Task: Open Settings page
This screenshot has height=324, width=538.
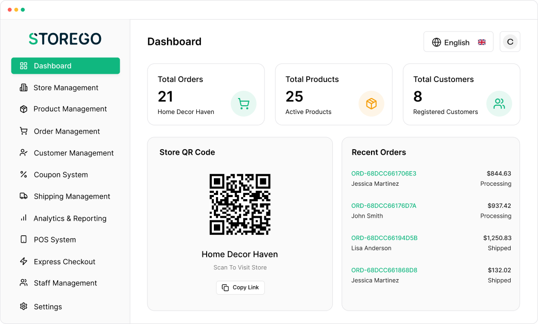Action: (65, 306)
